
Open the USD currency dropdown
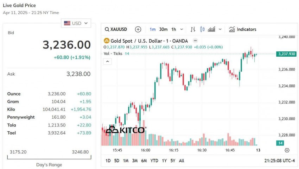(76, 23)
